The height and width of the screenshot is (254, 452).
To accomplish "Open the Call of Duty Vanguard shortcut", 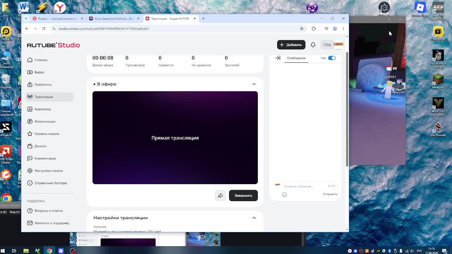I will point(438,106).
